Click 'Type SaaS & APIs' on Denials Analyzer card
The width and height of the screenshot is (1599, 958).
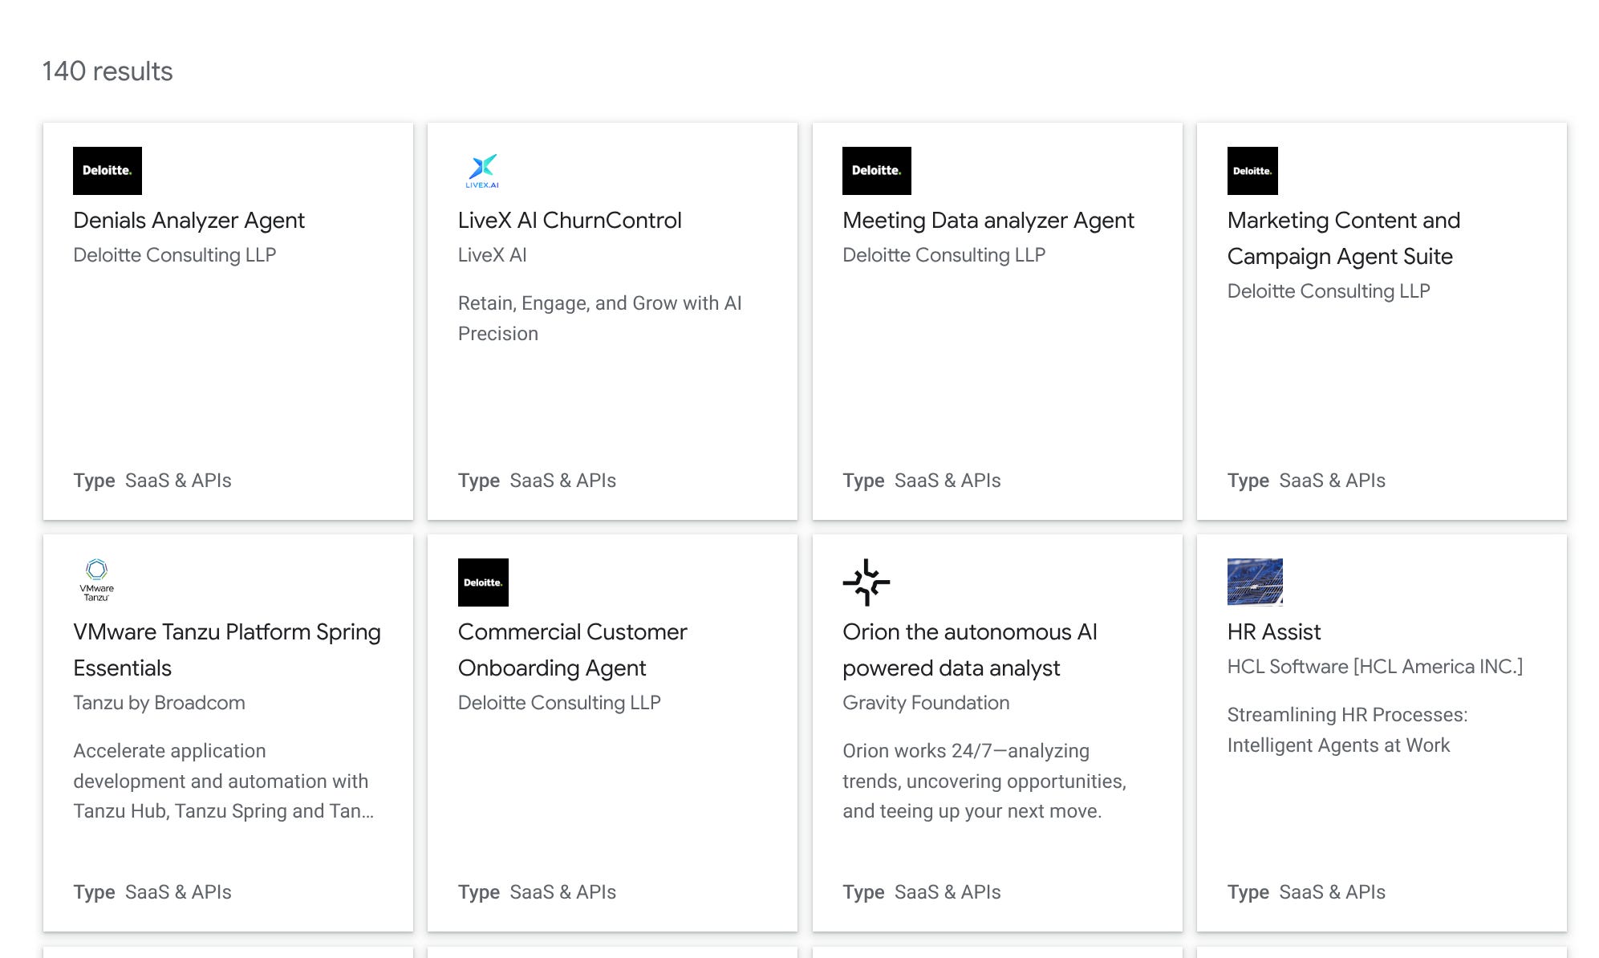(x=152, y=481)
